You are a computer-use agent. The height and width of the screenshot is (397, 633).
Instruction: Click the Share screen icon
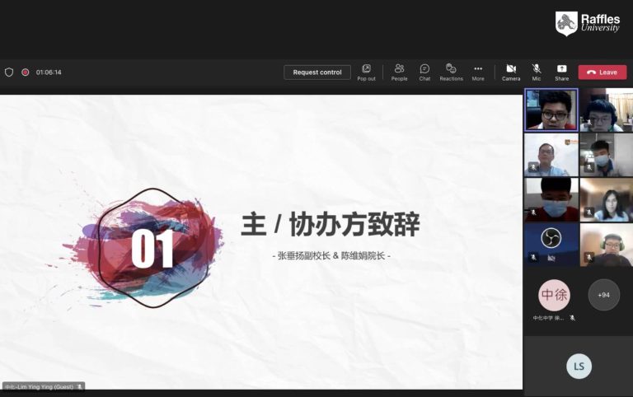point(561,72)
